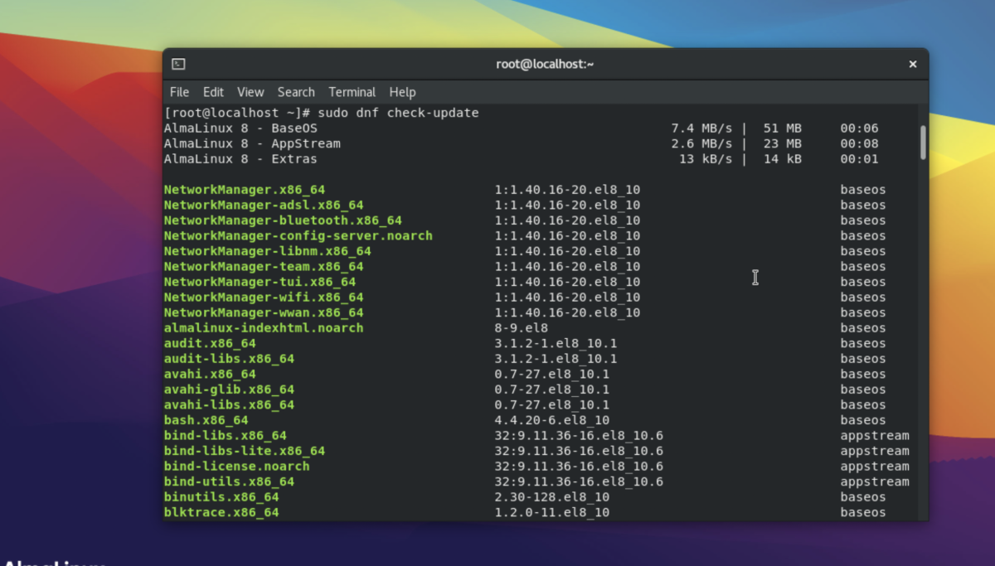Open the Help menu
Viewport: 995px width, 566px height.
coord(402,92)
